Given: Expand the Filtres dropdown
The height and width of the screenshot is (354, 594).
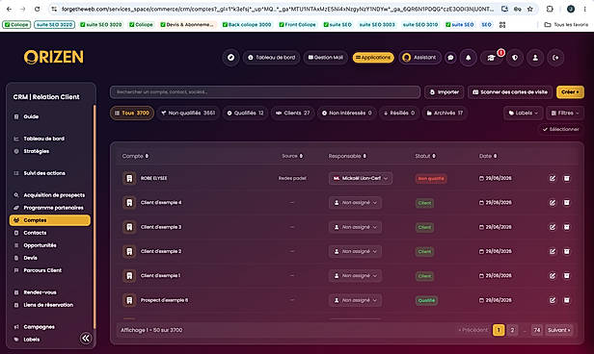Looking at the screenshot, I should click(x=565, y=113).
